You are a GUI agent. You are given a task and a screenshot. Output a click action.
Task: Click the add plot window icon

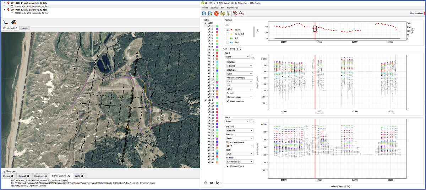[229, 13]
